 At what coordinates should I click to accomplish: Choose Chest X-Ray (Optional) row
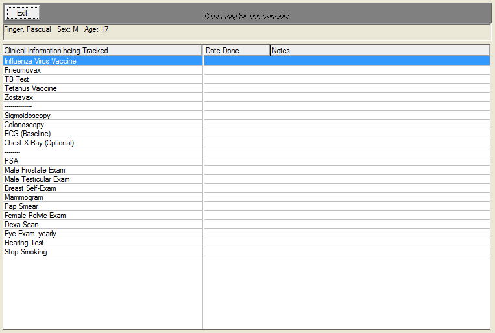39,143
